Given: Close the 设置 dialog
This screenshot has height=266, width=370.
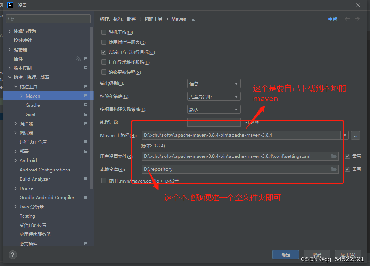Looking at the screenshot, I should (x=358, y=5).
